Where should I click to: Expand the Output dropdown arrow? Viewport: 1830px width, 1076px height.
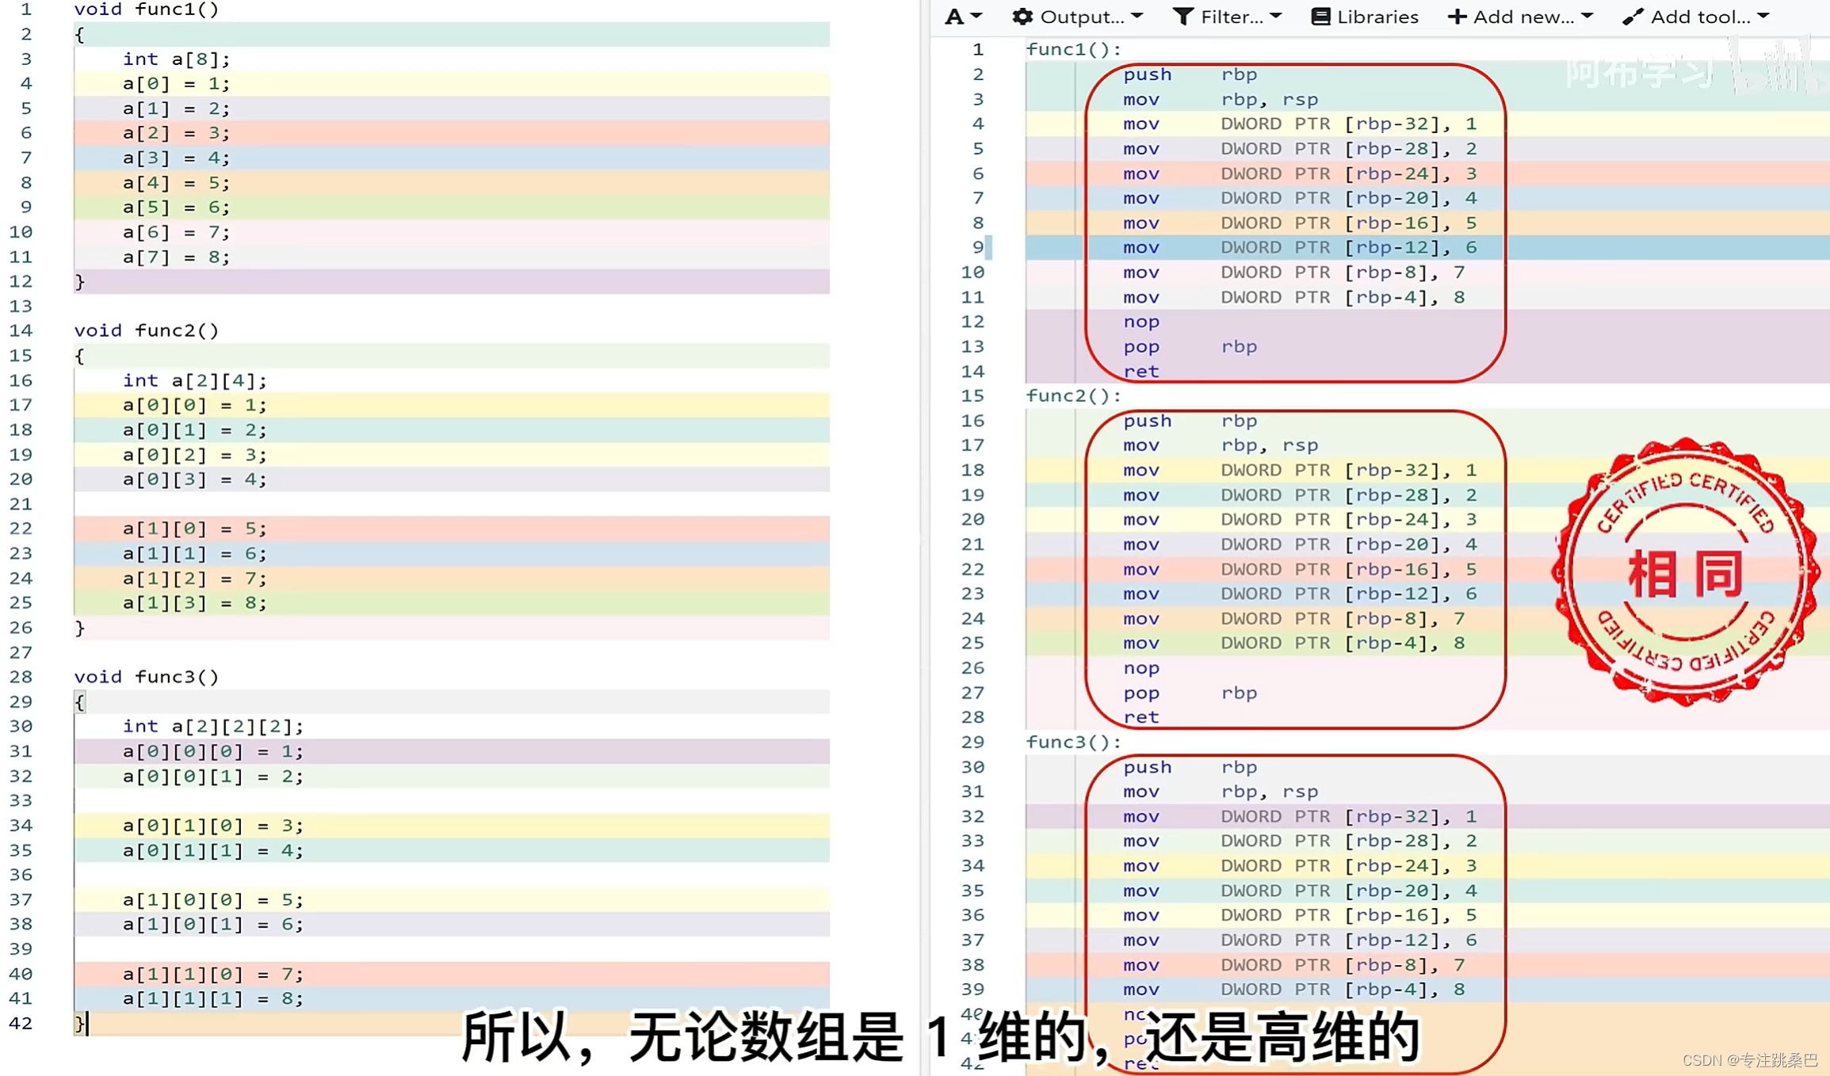tap(1139, 16)
